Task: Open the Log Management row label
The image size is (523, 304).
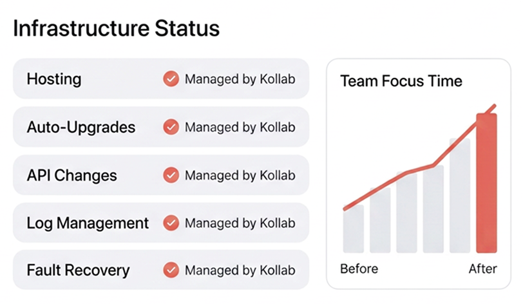Action: tap(88, 223)
